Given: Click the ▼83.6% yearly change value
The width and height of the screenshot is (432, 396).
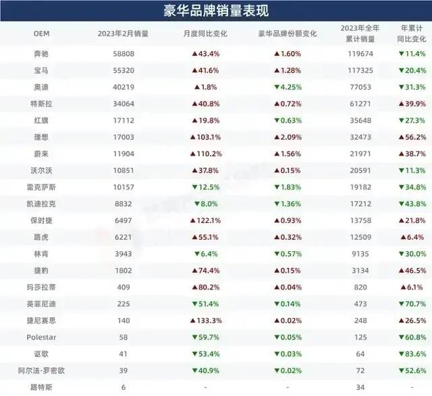Looking at the screenshot, I should [412, 354].
